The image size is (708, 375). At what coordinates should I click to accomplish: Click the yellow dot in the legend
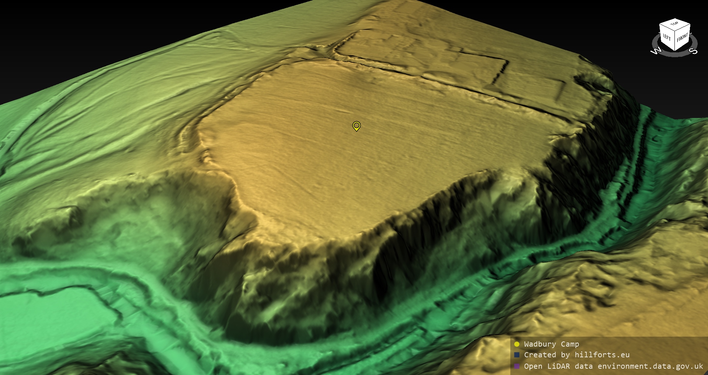(517, 344)
